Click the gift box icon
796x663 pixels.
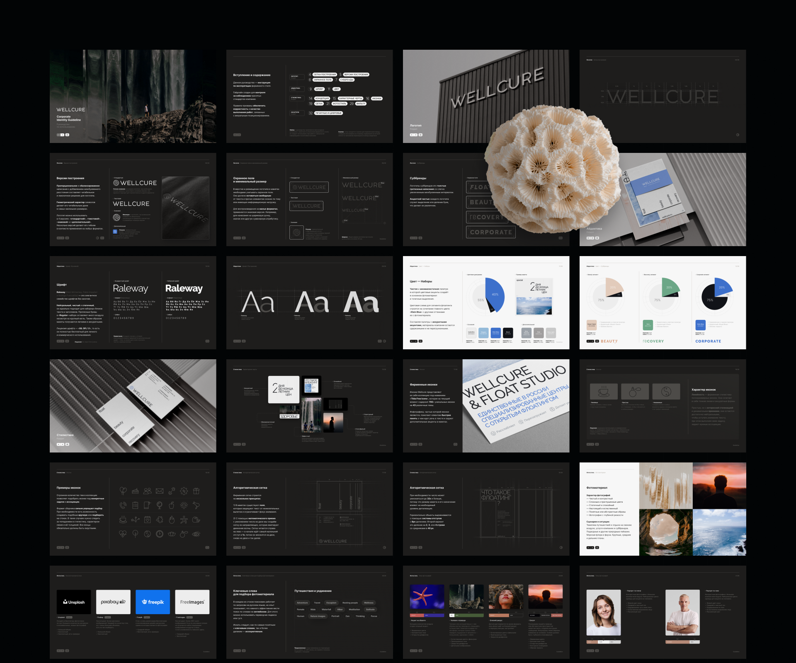pos(197,491)
